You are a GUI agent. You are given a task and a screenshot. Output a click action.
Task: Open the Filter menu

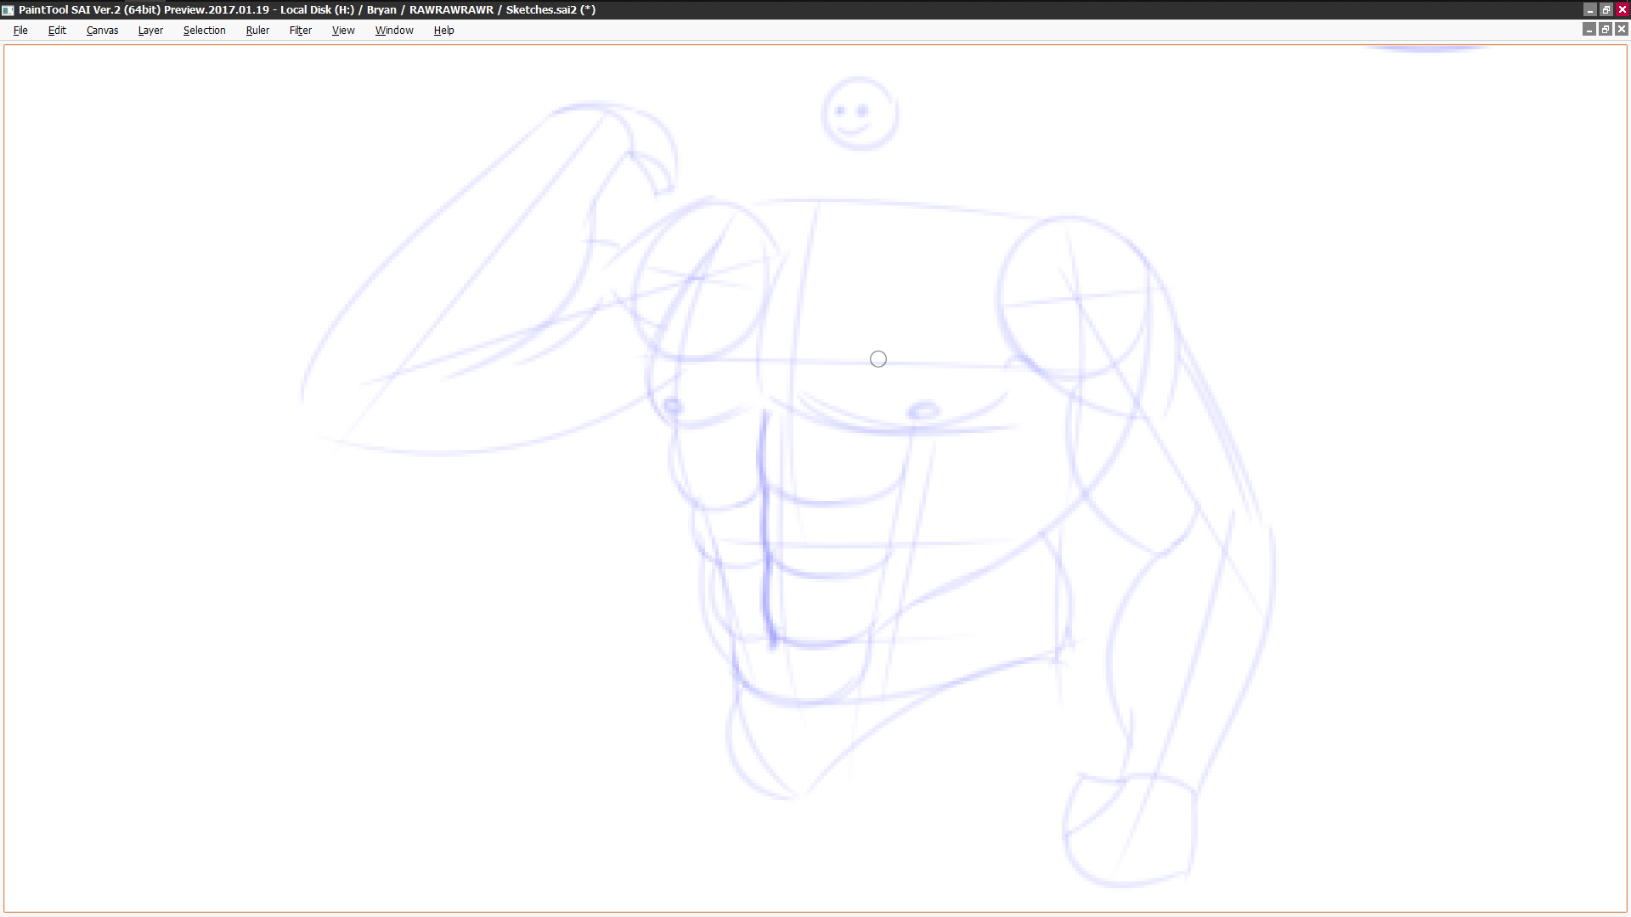[300, 30]
